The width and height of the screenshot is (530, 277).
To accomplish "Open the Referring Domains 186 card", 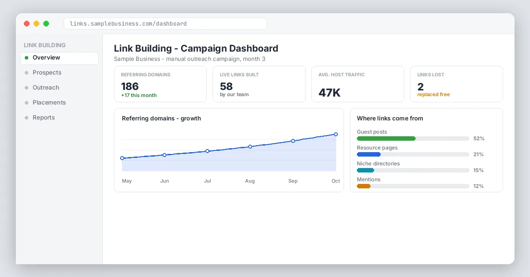I will click(160, 84).
